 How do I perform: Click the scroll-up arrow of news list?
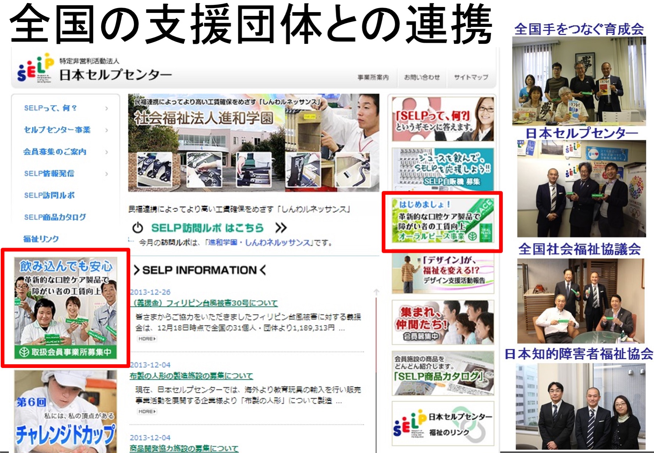coord(376,292)
